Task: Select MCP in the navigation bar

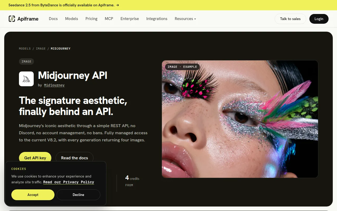Action: point(109,19)
